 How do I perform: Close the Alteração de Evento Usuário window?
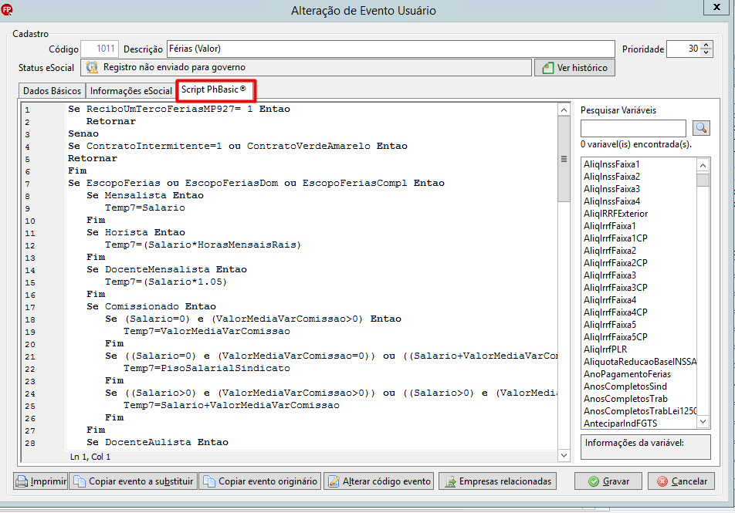pyautogui.click(x=716, y=7)
